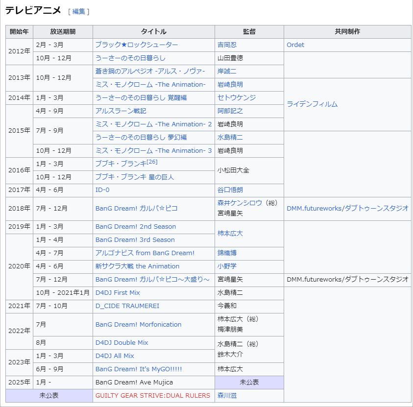Open director link 森川滋
The height and width of the screenshot is (407, 413).
[x=227, y=396]
